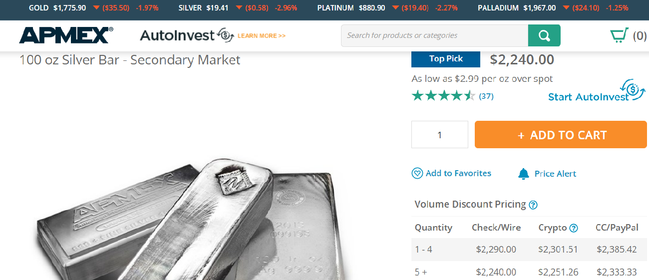This screenshot has width=649, height=280.
Task: Click the product search input field
Action: click(x=434, y=35)
